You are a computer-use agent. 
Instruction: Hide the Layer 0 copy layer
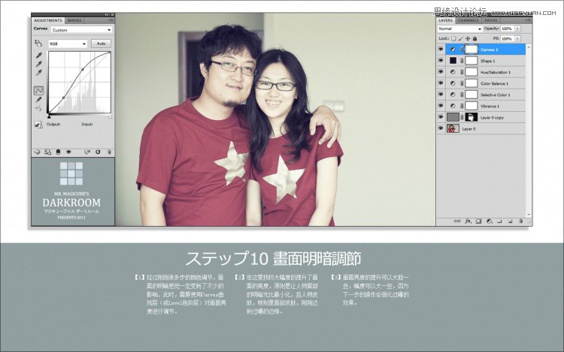pyautogui.click(x=441, y=117)
